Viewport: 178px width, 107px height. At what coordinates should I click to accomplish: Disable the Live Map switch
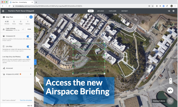point(29,47)
